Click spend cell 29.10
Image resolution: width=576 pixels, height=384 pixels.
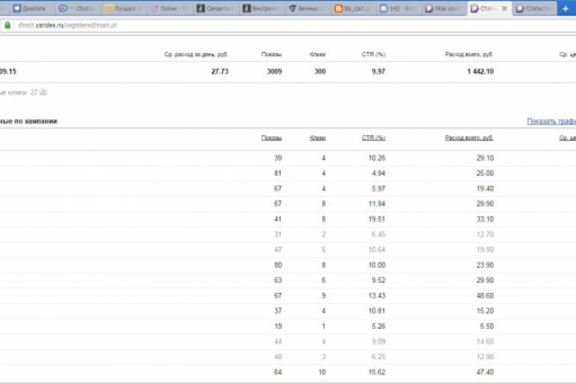pyautogui.click(x=485, y=158)
